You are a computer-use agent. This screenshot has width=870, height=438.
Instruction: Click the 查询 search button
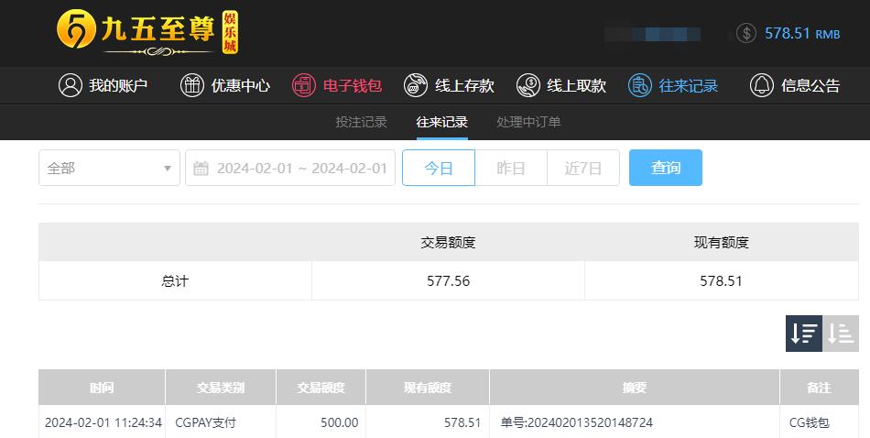666,168
